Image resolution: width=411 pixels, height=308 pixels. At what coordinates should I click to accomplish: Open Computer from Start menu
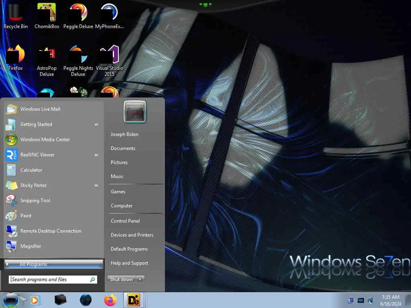pos(122,206)
